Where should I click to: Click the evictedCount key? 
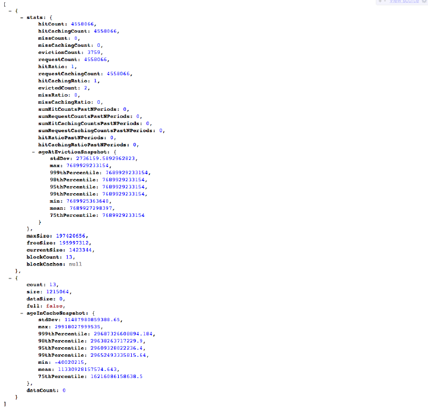pos(58,88)
